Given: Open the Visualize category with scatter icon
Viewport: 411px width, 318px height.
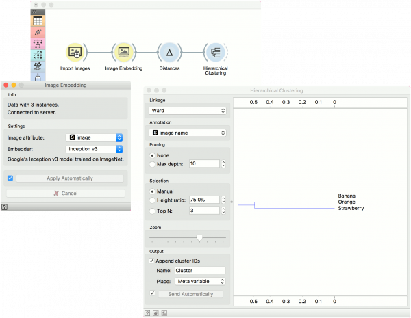Looking at the screenshot, I should [x=37, y=32].
